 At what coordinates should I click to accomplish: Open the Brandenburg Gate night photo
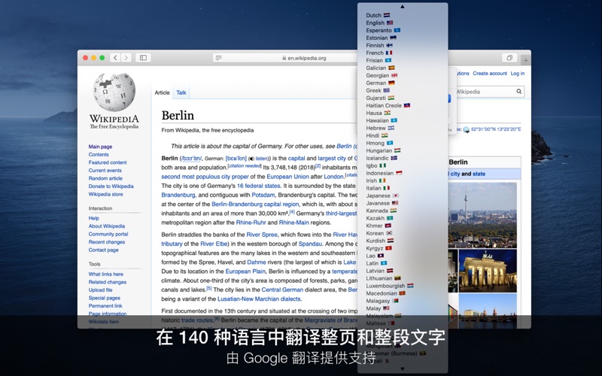[x=488, y=271]
